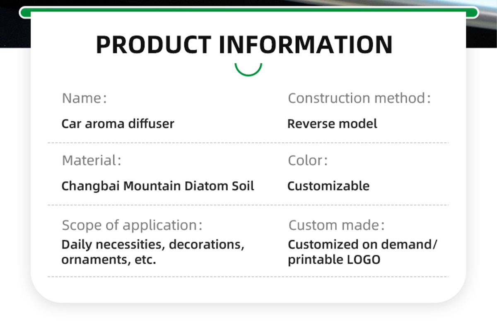497x325 pixels.
Task: Click the green bar atop the card
Action: 248,12
